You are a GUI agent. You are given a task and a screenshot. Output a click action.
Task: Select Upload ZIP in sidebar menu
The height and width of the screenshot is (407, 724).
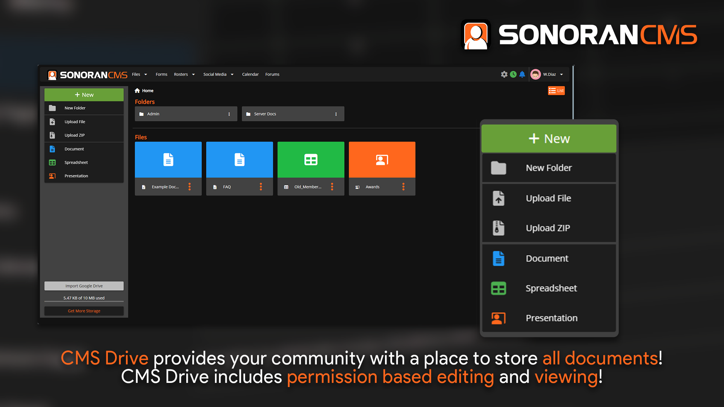(74, 135)
